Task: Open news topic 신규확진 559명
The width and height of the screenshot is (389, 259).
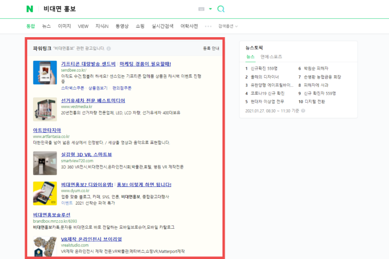Action: [x=264, y=69]
